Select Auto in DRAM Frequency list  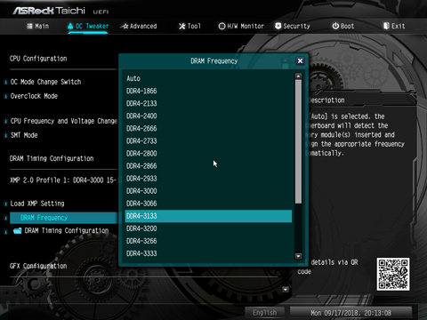(208, 78)
